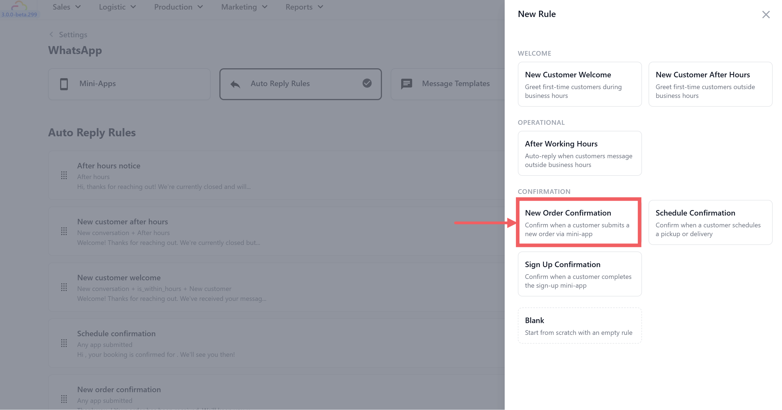This screenshot has height=410, width=782.
Task: Select Schedule Confirmation template card
Action: (x=710, y=223)
